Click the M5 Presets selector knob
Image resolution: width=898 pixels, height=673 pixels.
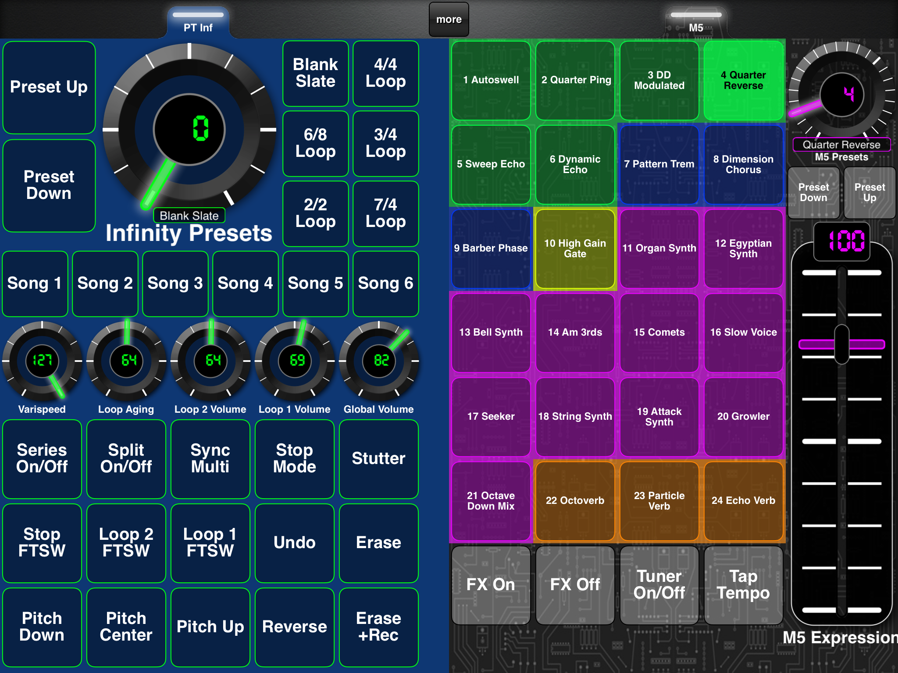tap(842, 95)
